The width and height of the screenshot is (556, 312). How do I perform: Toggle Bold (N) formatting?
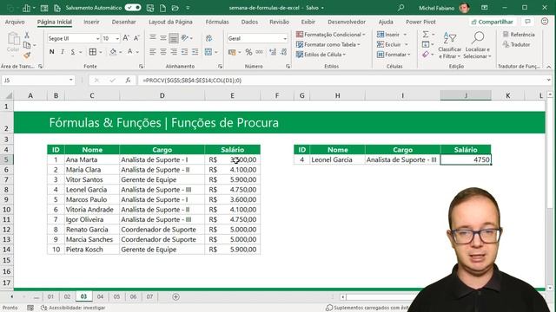52,52
